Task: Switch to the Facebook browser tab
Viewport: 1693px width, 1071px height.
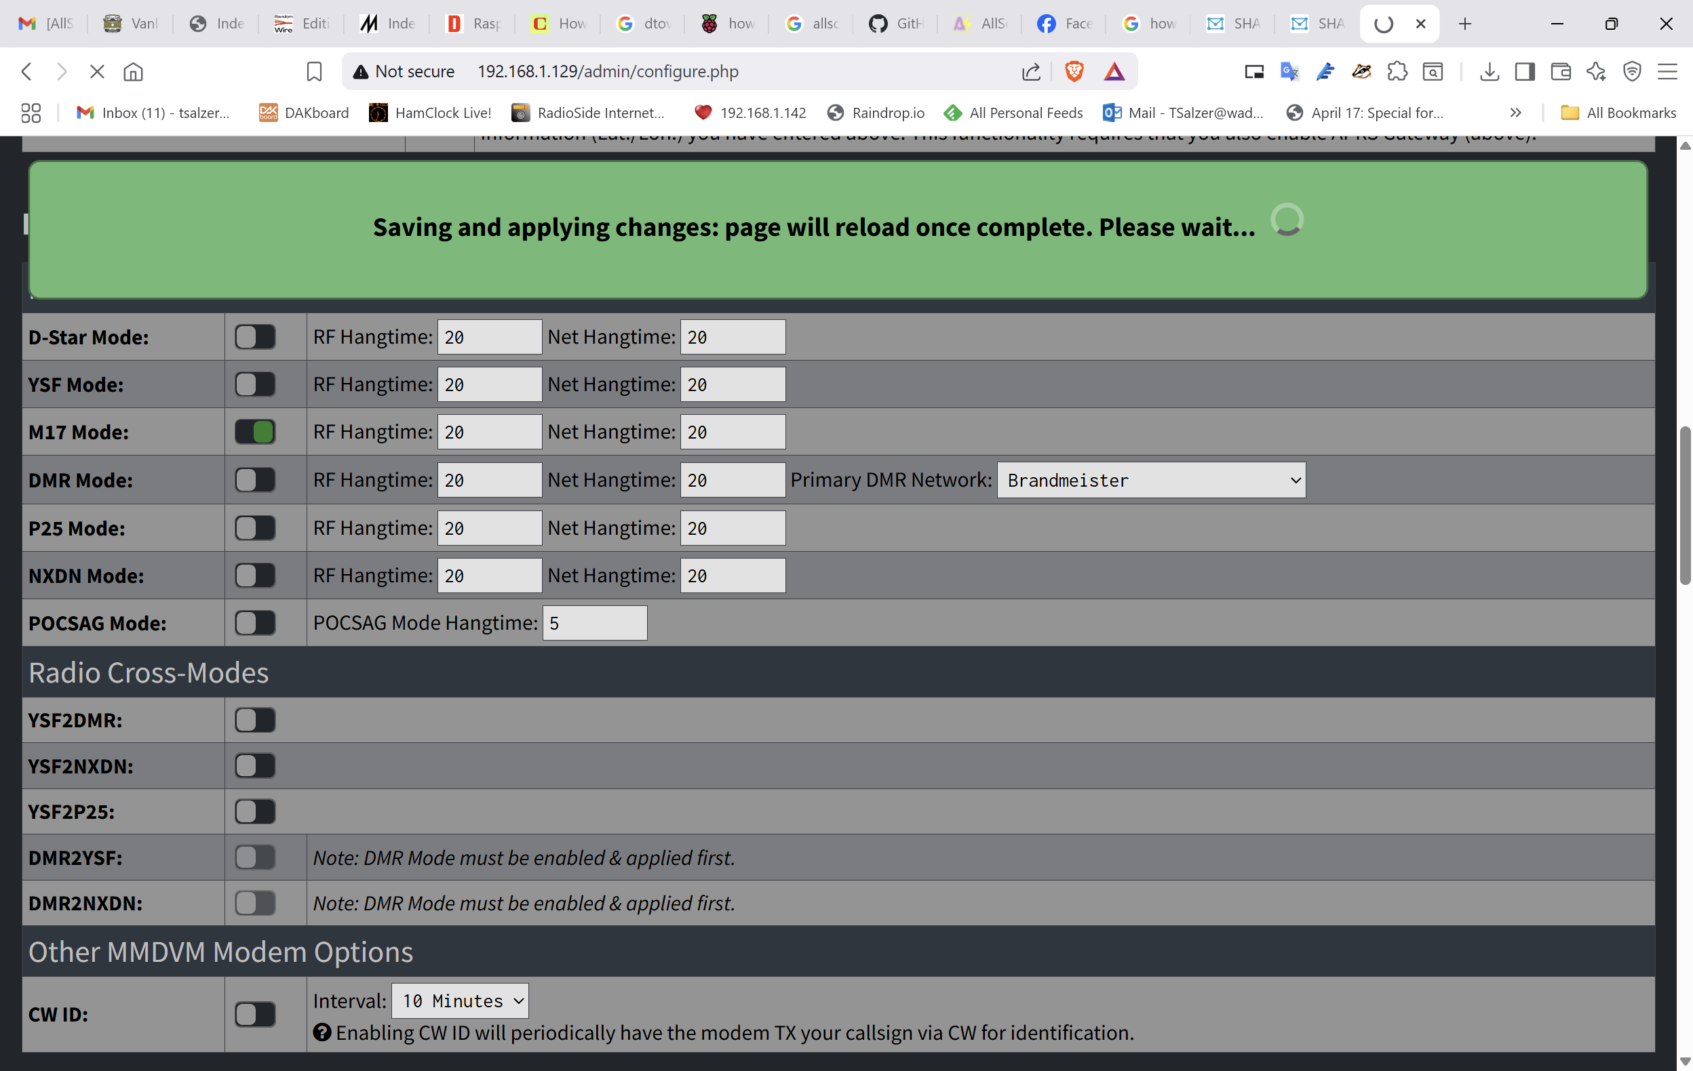Action: click(x=1064, y=24)
